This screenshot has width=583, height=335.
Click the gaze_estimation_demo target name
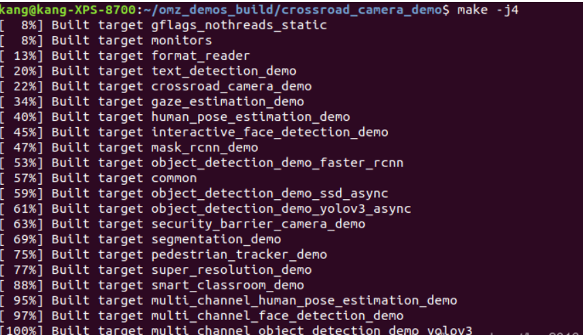point(227,102)
